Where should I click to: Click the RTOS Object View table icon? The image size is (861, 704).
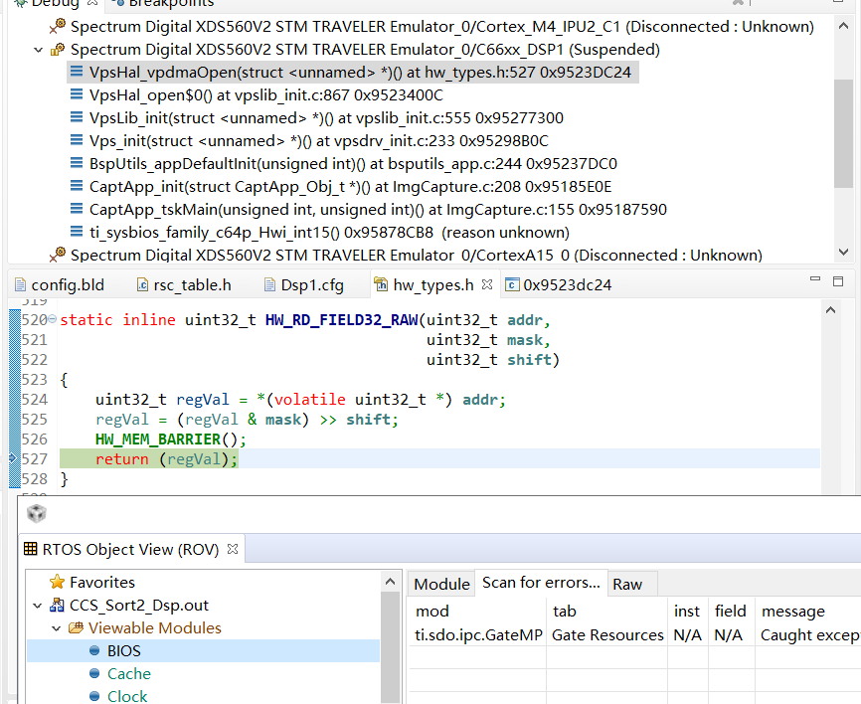pos(30,549)
